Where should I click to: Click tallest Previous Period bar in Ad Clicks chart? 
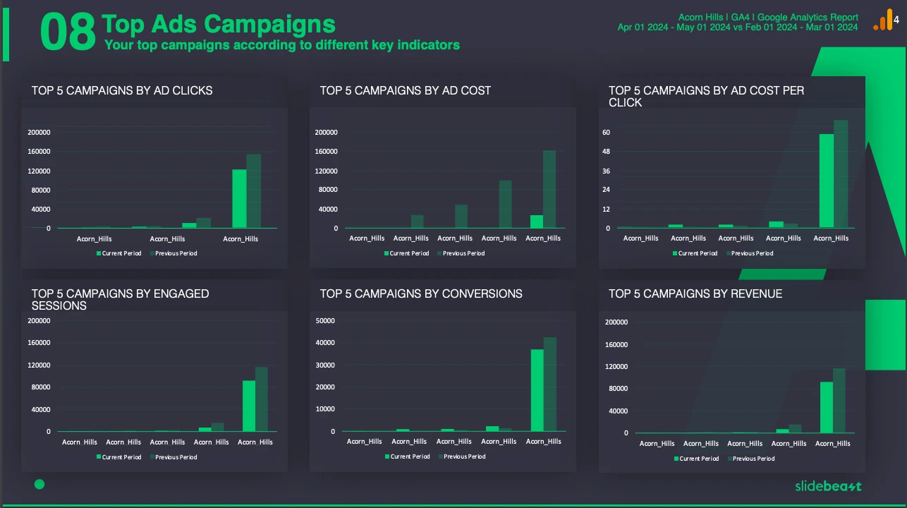[254, 191]
